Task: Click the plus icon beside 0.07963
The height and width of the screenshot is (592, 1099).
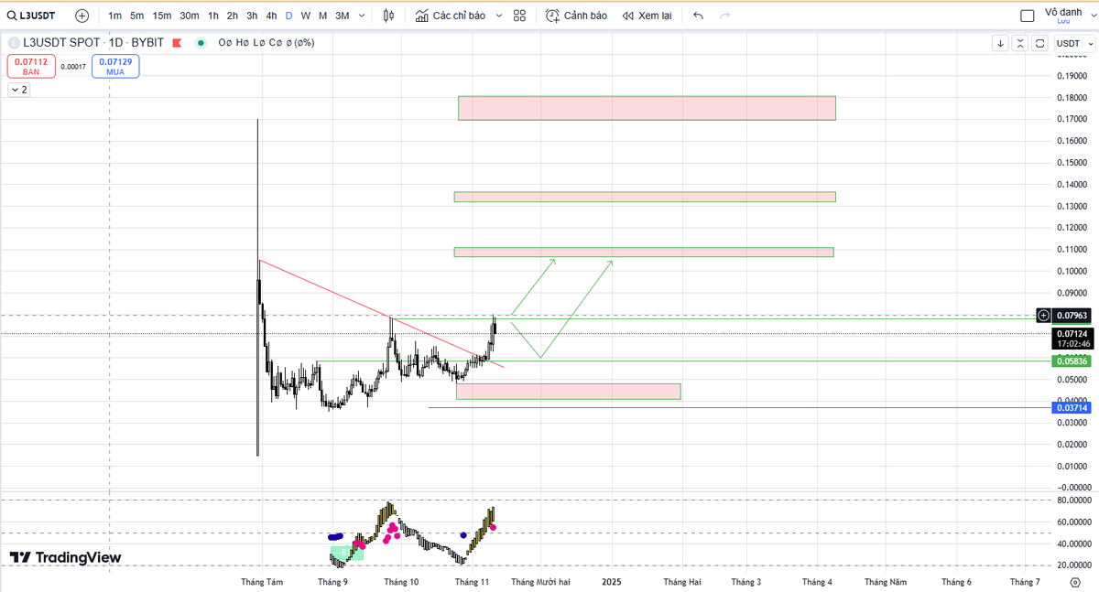Action: coord(1043,316)
